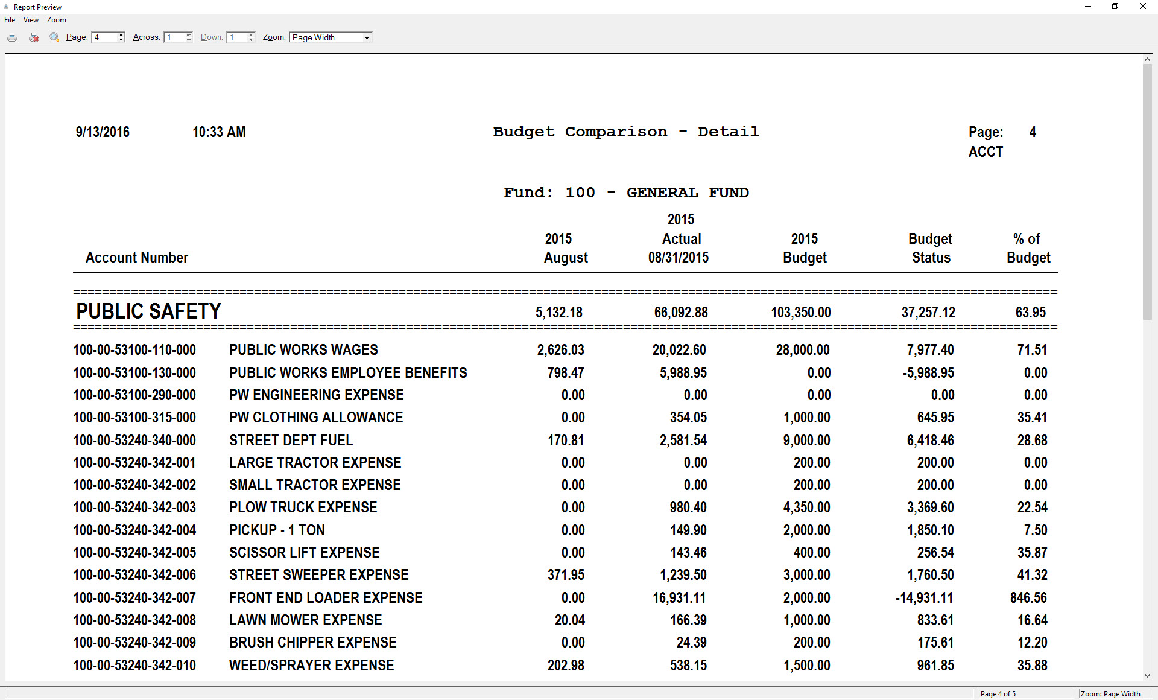1158x700 pixels.
Task: Click the vertical scrollbar down arrow
Action: 1147,676
